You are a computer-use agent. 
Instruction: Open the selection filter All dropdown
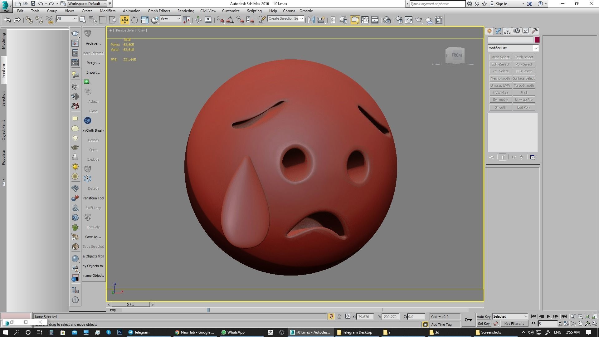(x=67, y=19)
